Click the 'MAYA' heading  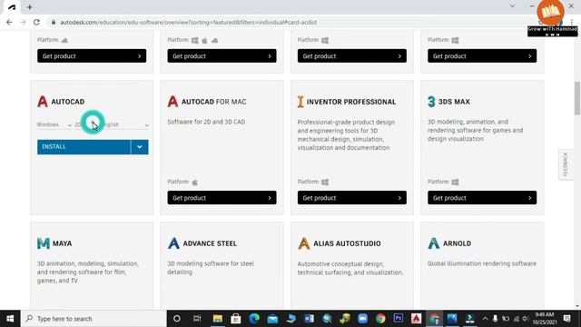pos(63,243)
